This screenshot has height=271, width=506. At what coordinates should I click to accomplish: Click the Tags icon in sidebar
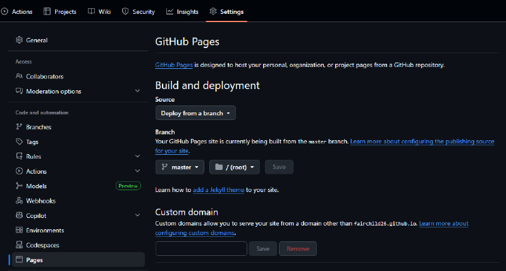pyautogui.click(x=19, y=142)
